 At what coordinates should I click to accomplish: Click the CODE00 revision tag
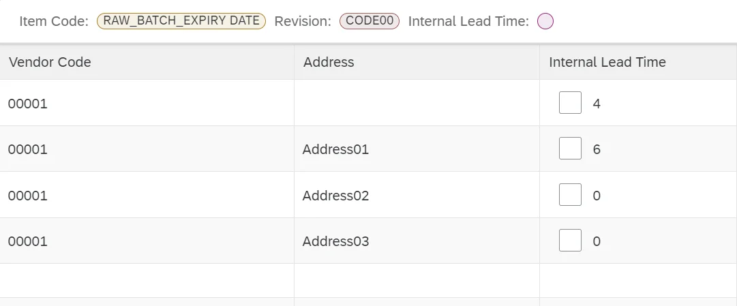tap(370, 21)
